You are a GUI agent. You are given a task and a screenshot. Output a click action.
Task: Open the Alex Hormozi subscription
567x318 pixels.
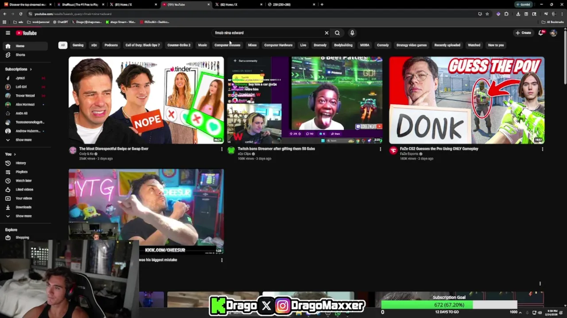[26, 105]
